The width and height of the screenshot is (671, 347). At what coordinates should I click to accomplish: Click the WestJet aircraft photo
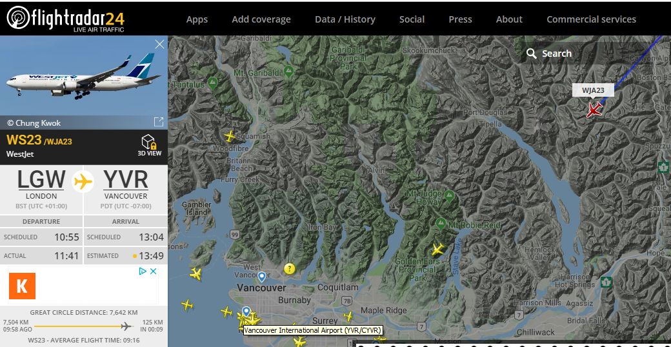[x=84, y=75]
